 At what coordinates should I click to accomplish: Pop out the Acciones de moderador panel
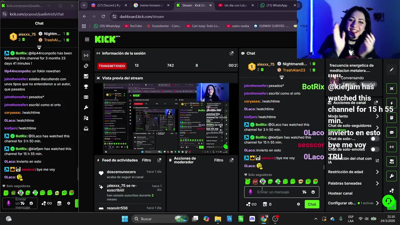(x=232, y=160)
